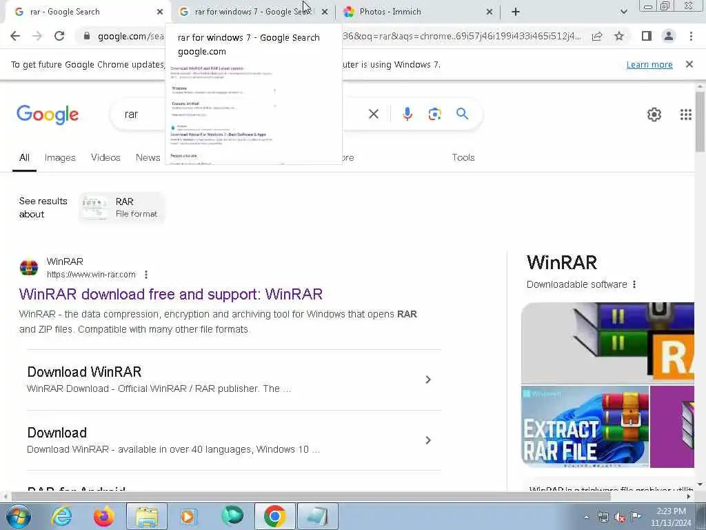Click the browser forward arrow
The width and height of the screenshot is (706, 530).
(37, 36)
